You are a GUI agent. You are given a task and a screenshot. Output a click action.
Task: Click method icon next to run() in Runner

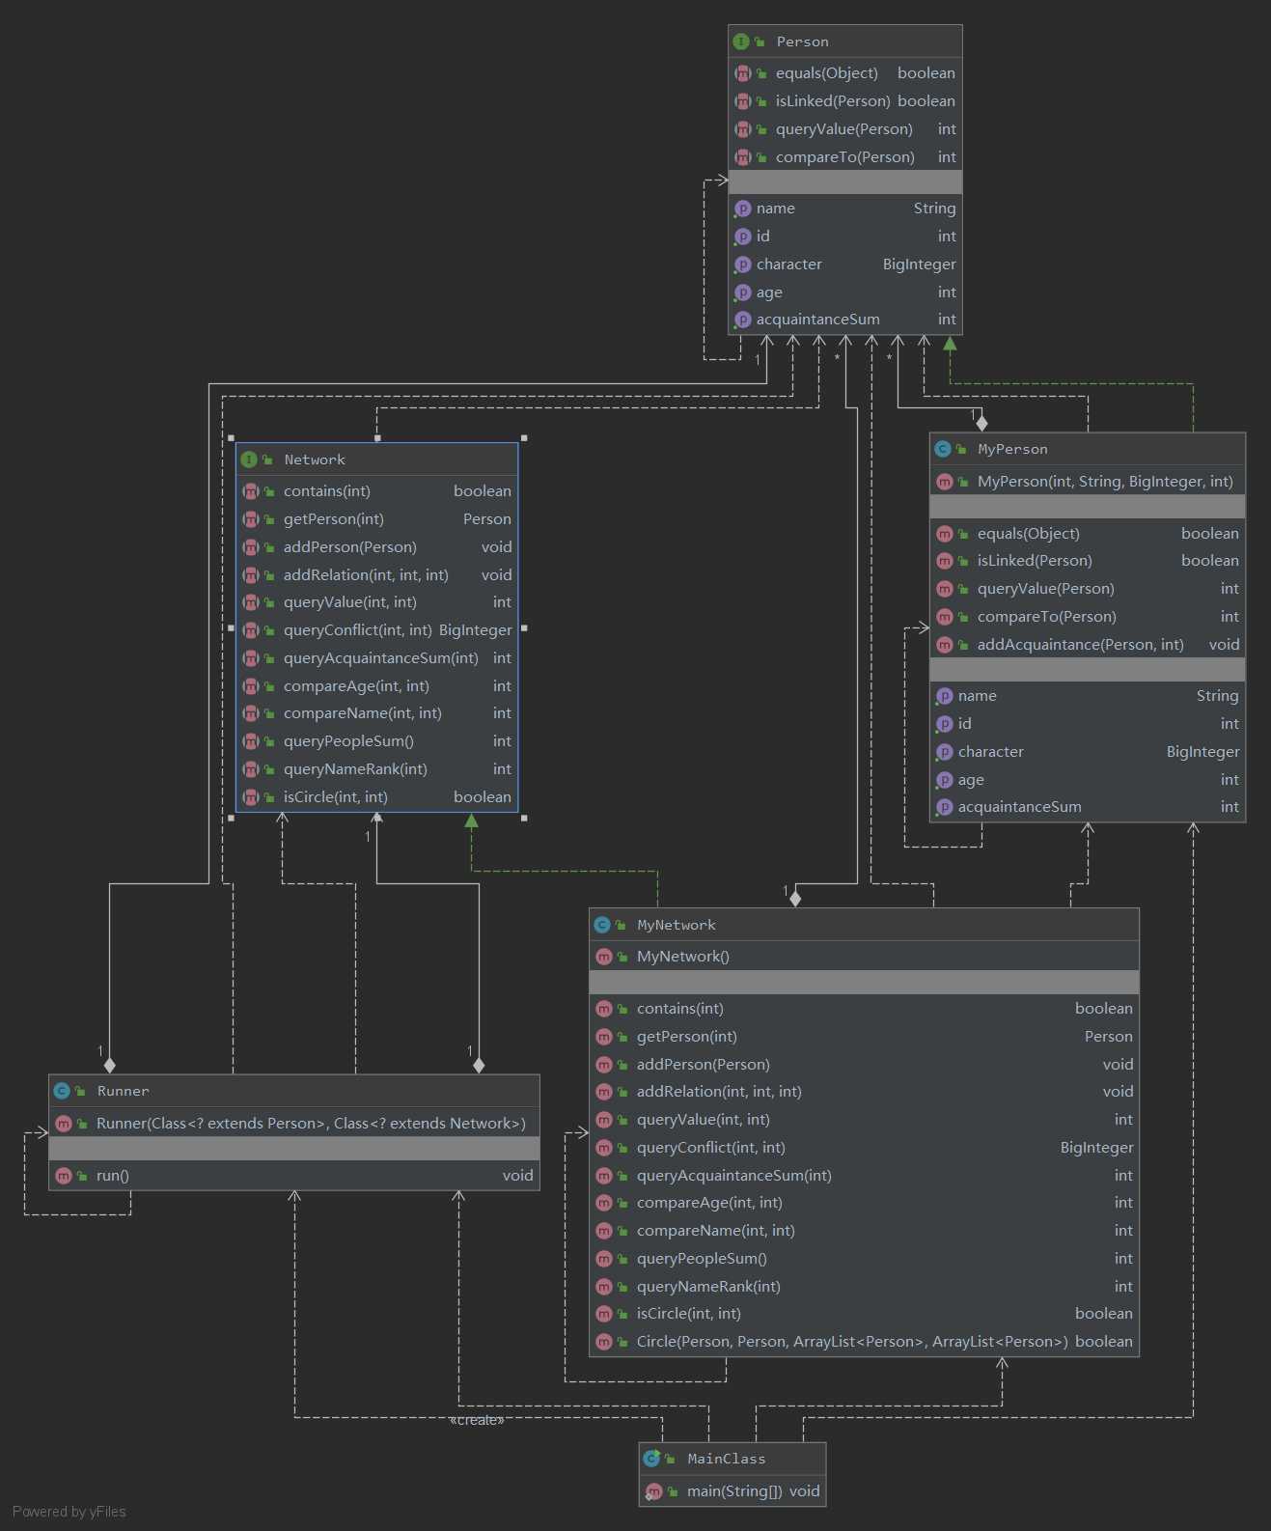(64, 1176)
